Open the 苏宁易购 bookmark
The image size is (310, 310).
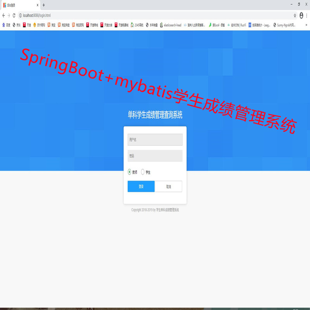click(39, 25)
